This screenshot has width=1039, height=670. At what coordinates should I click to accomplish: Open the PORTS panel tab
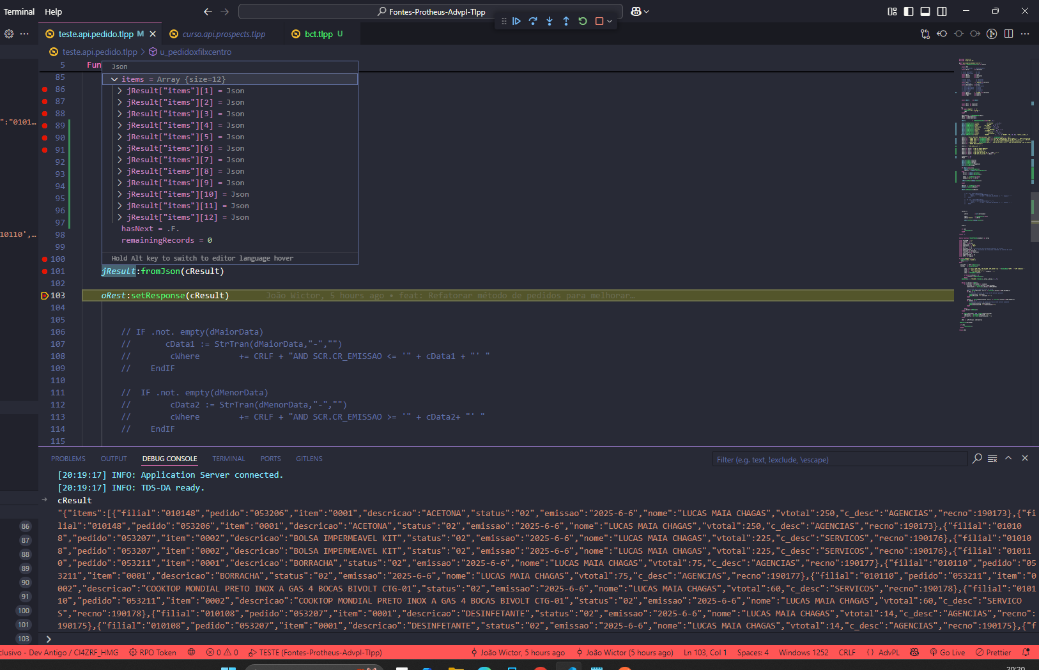[x=270, y=459]
